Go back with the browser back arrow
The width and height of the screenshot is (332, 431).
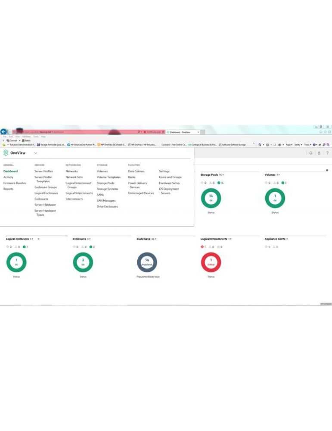coord(3,131)
